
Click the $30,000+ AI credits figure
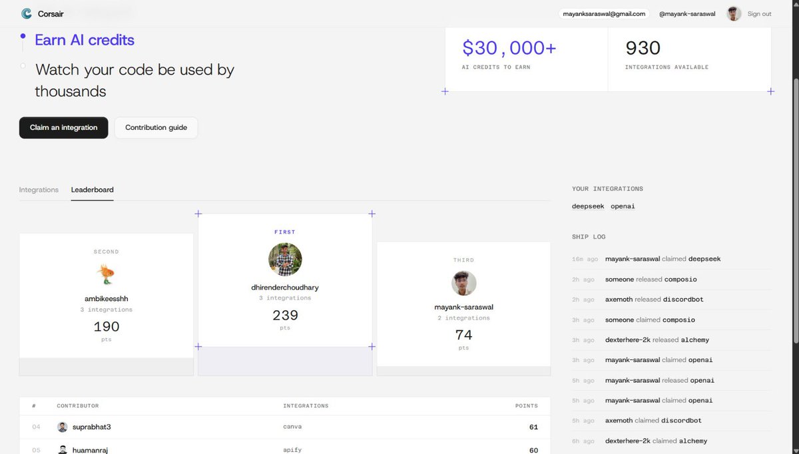[x=509, y=48]
